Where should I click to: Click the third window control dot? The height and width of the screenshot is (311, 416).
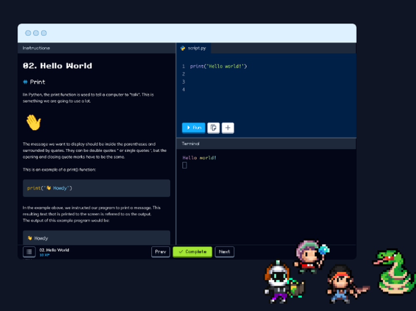tap(44, 33)
